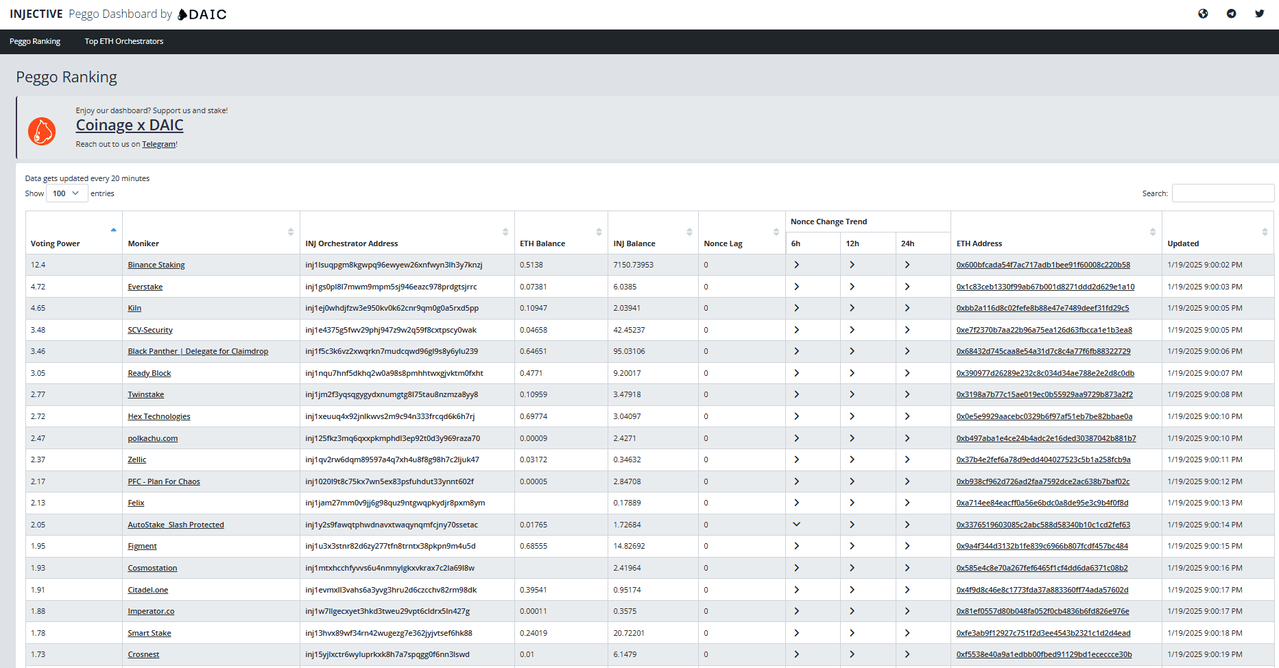Open the Coinage x DAIC link
This screenshot has width=1279, height=668.
click(x=129, y=125)
